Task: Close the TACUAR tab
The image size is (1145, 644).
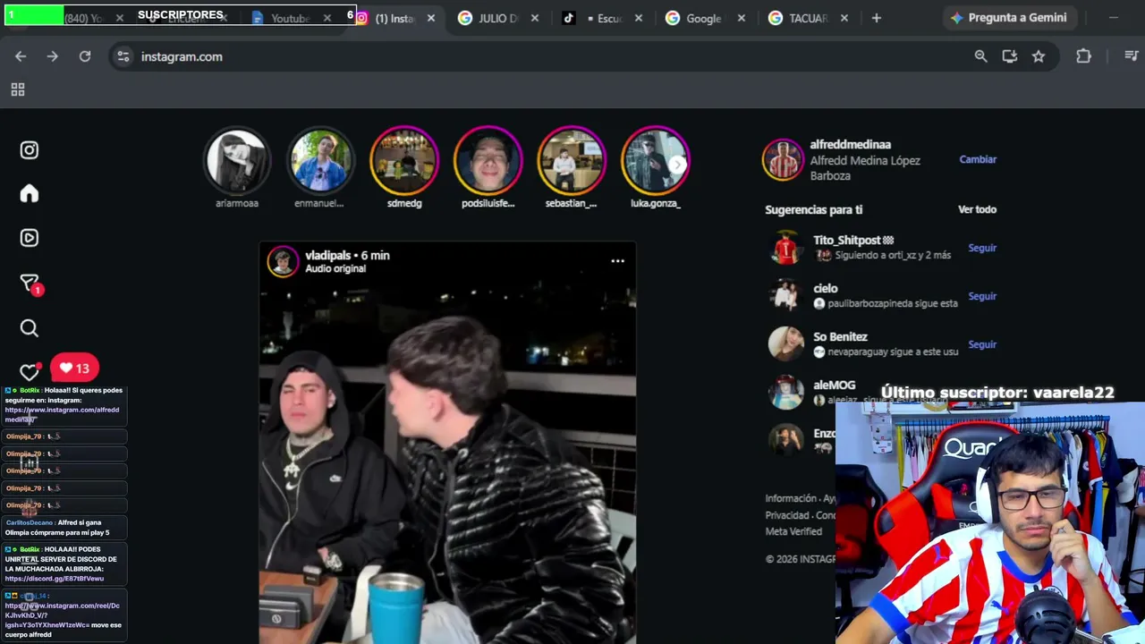Action: coord(844,18)
